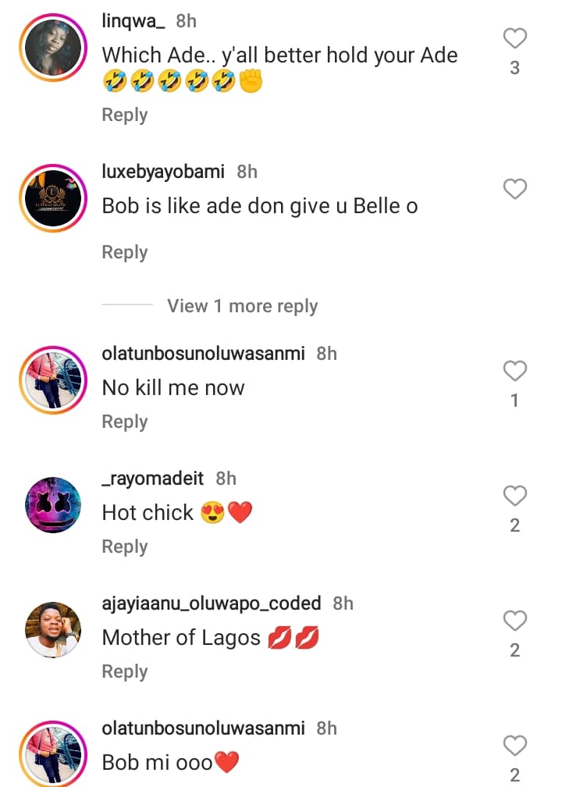562x787 pixels.
Task: Reply to luxebyayobami's comment
Action: coord(125,252)
